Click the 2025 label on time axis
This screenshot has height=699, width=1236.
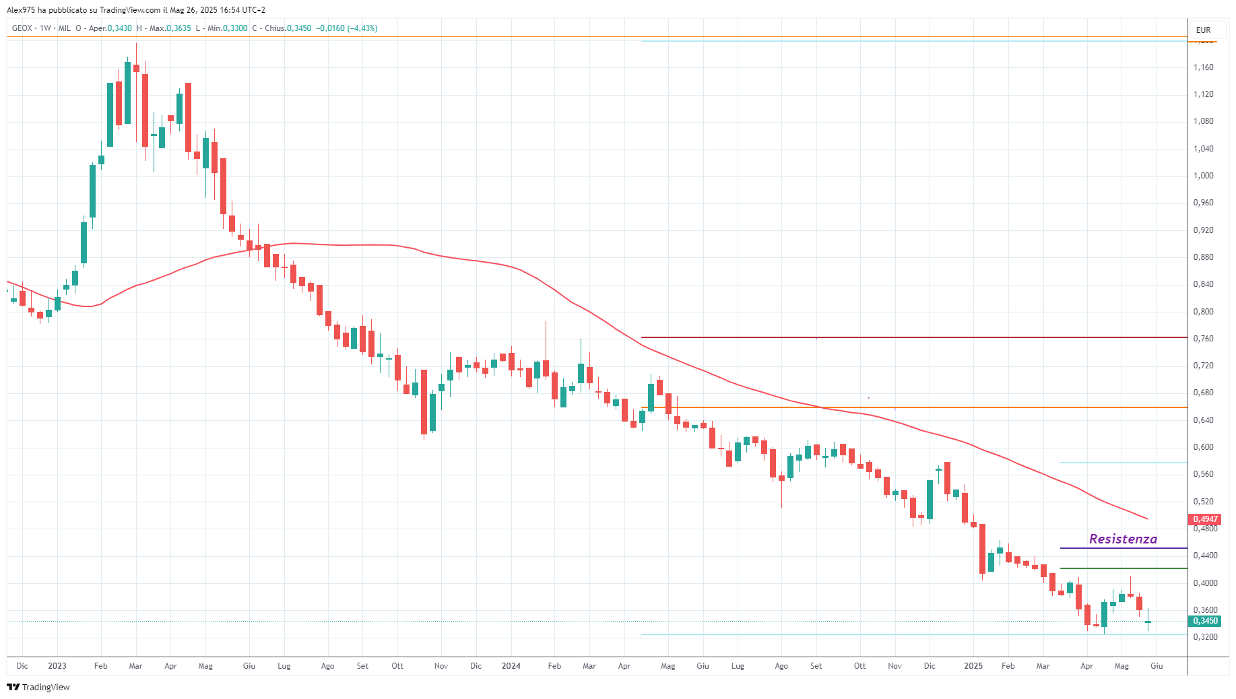(x=973, y=666)
